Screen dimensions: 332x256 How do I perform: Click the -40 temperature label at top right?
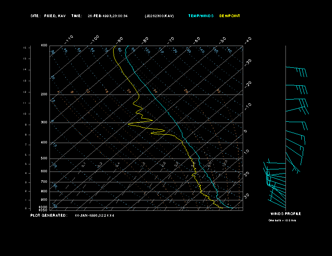tap(248, 40)
